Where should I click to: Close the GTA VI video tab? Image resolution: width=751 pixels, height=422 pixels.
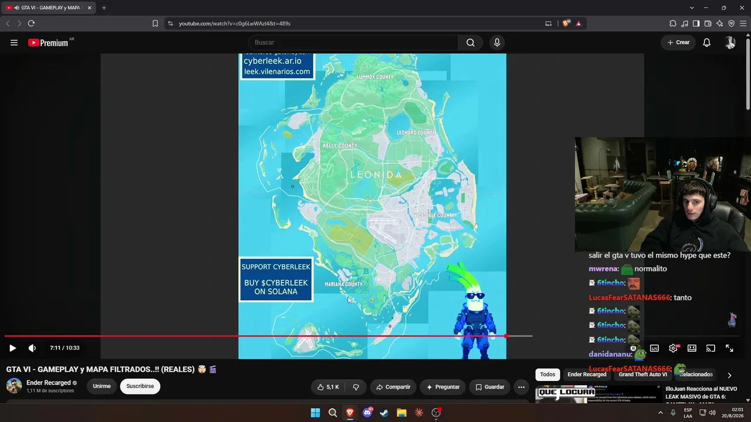tap(89, 8)
